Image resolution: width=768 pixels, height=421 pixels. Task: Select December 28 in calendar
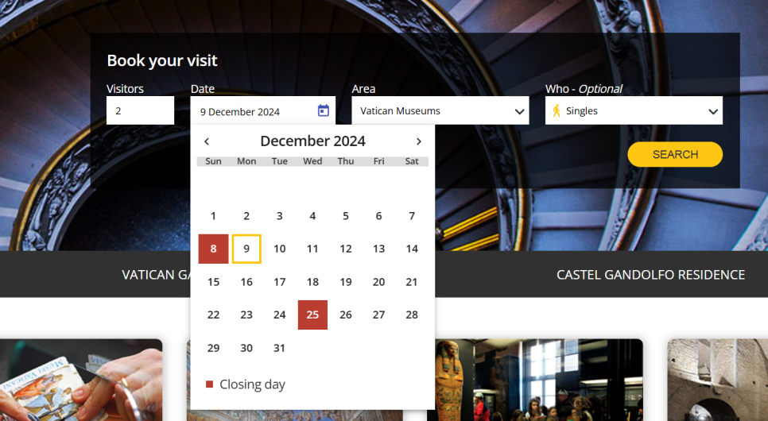412,315
